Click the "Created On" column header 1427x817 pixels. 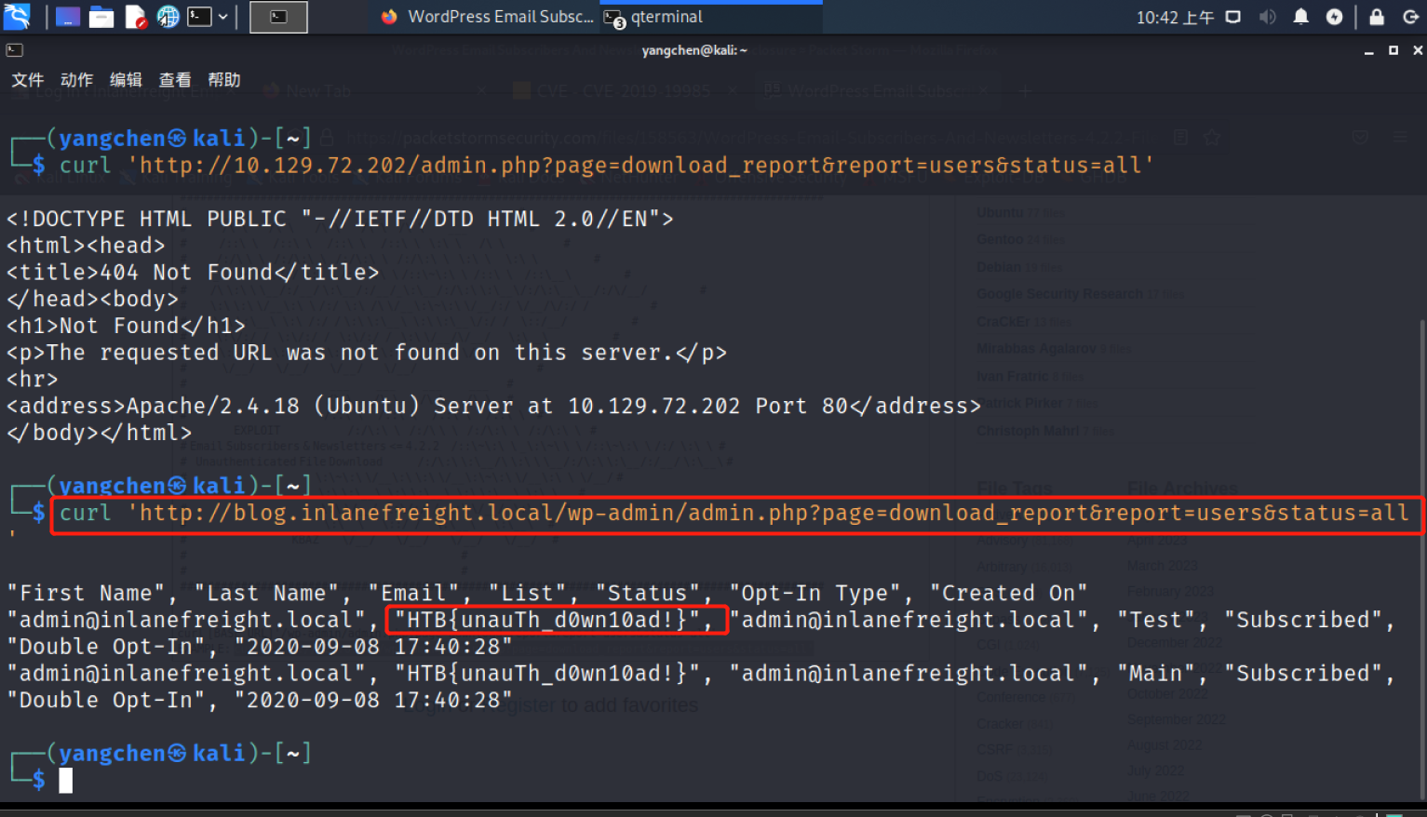(x=1009, y=594)
